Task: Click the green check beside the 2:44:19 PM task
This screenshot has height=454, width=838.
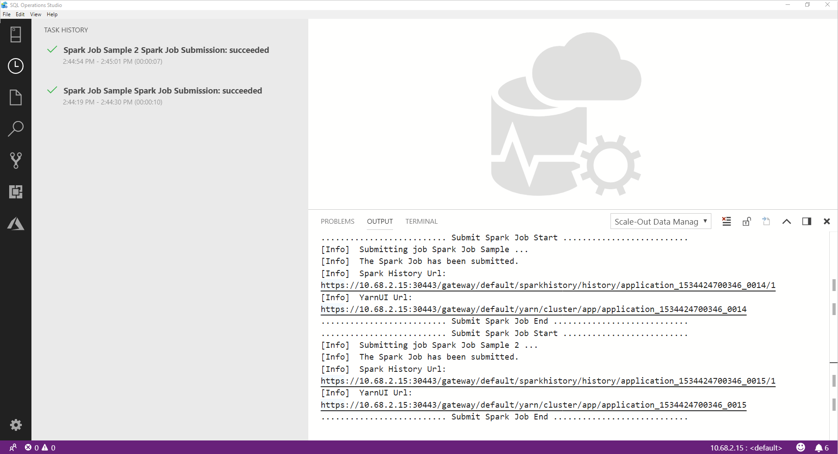Action: [x=52, y=90]
